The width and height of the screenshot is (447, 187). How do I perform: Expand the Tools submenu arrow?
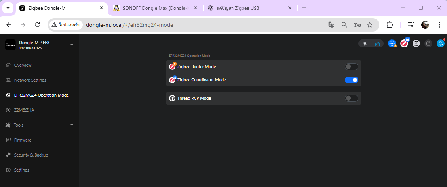coord(72,125)
